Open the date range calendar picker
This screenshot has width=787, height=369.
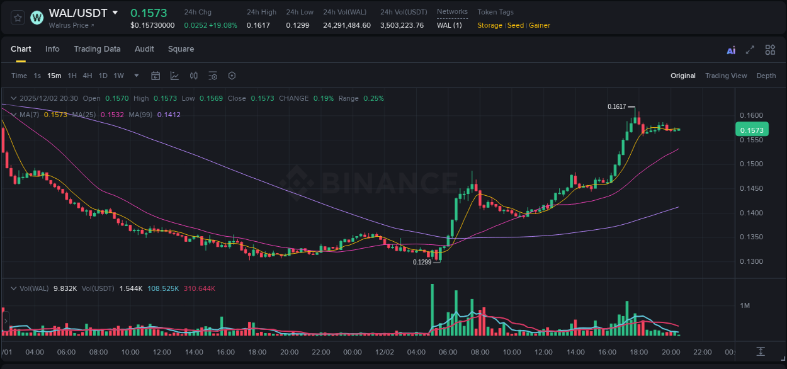pos(156,76)
